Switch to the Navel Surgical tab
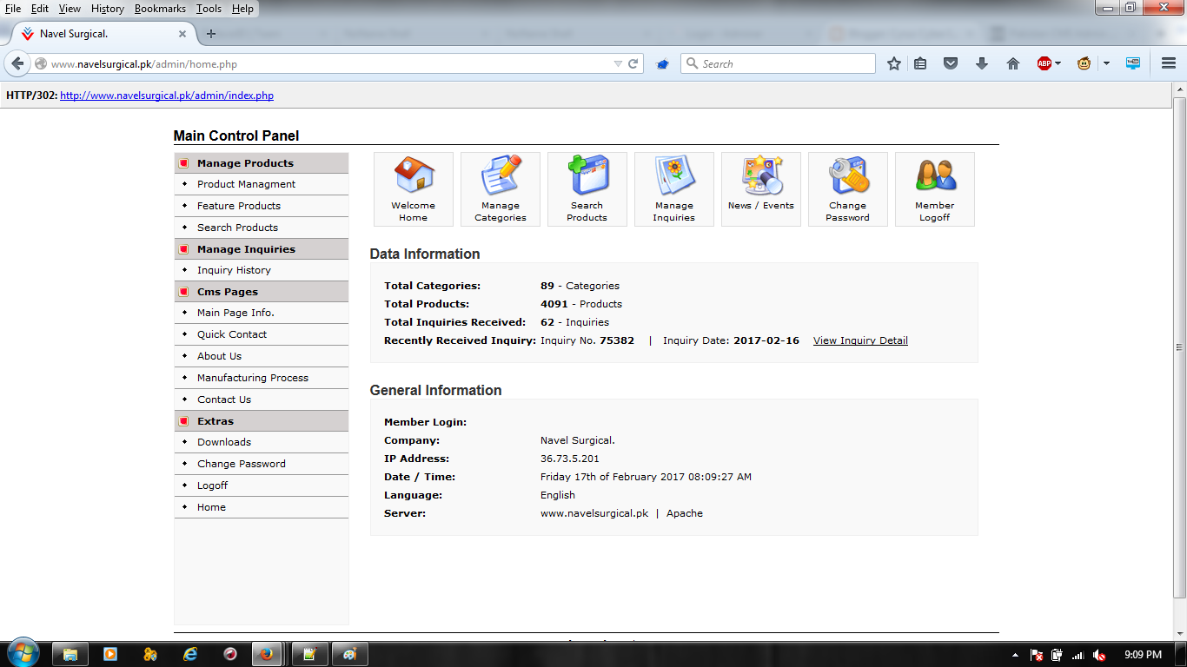The width and height of the screenshot is (1187, 667). tap(96, 35)
